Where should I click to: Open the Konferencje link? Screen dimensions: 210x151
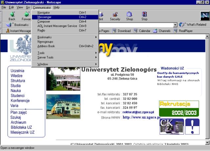(20, 101)
